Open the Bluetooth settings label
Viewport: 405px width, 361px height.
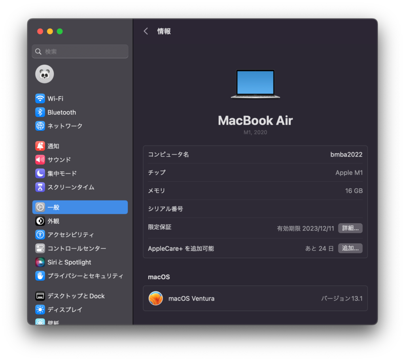[x=62, y=112]
